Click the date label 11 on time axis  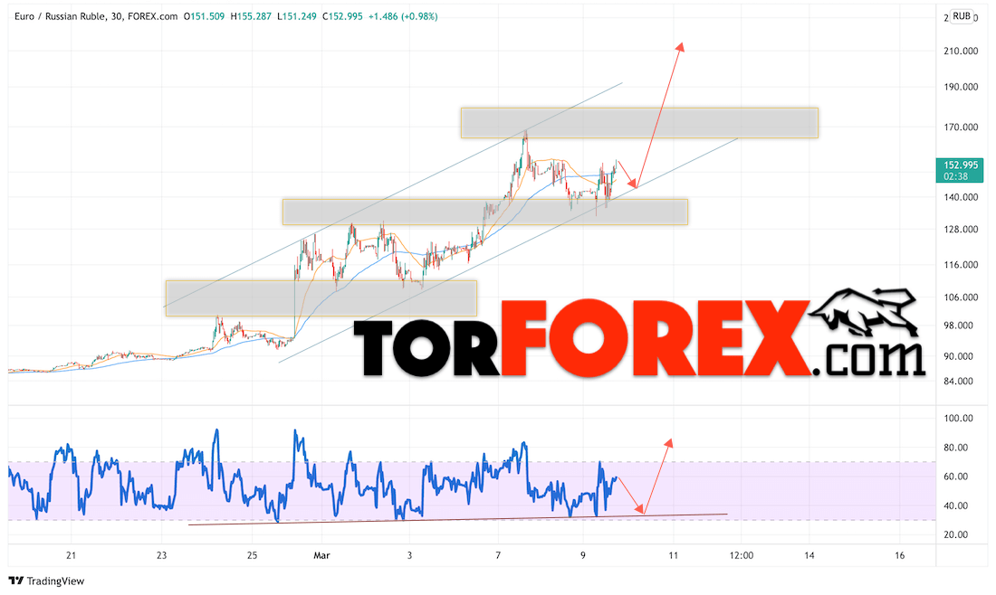674,555
